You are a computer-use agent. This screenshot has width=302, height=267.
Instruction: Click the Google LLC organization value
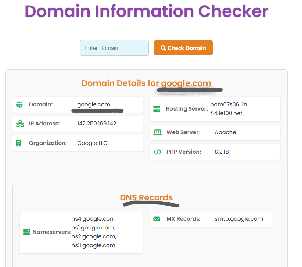[x=92, y=143]
